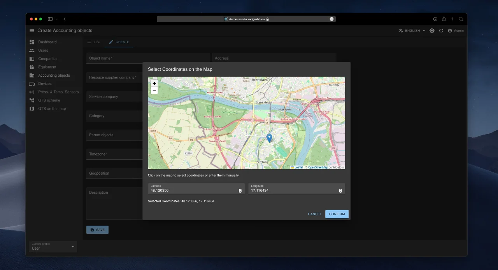Screen dimensions: 498x270
Task: Click the refresh icon in header
Action: coord(441,31)
